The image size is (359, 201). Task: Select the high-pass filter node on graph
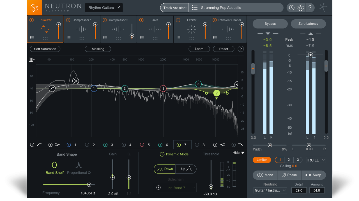[x=52, y=89]
